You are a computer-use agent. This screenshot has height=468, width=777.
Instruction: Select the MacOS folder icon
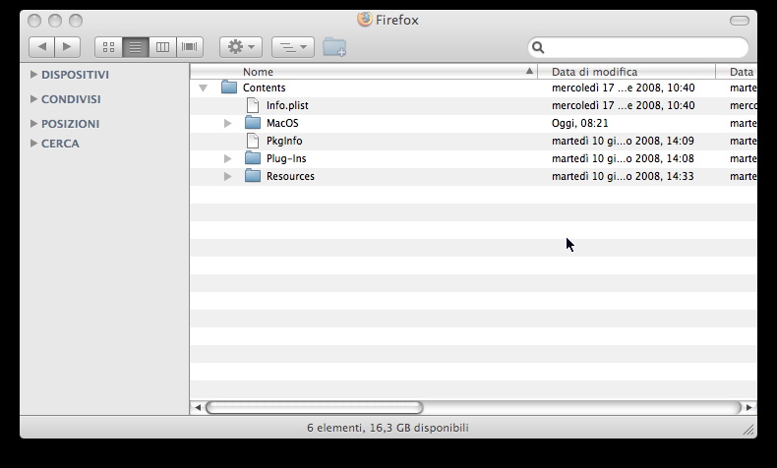click(x=253, y=122)
